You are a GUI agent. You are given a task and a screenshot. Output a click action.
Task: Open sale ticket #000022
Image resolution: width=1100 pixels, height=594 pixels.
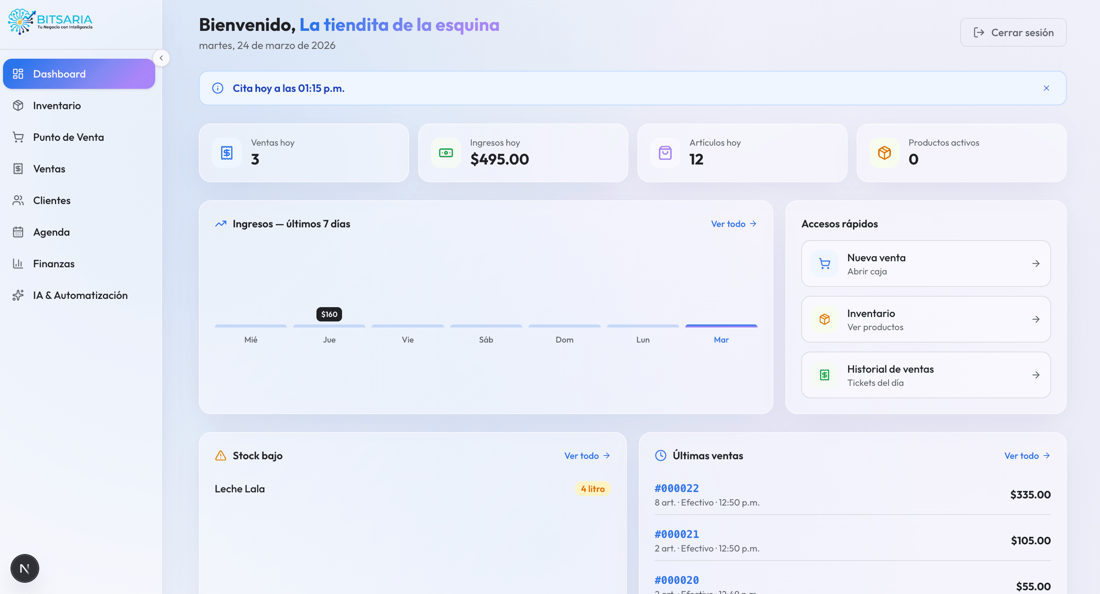pos(677,488)
